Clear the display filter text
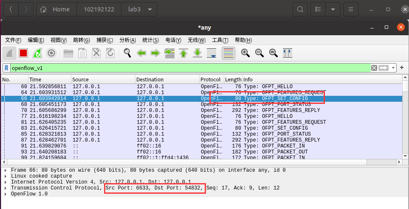The height and width of the screenshot is (209, 409). point(374,68)
